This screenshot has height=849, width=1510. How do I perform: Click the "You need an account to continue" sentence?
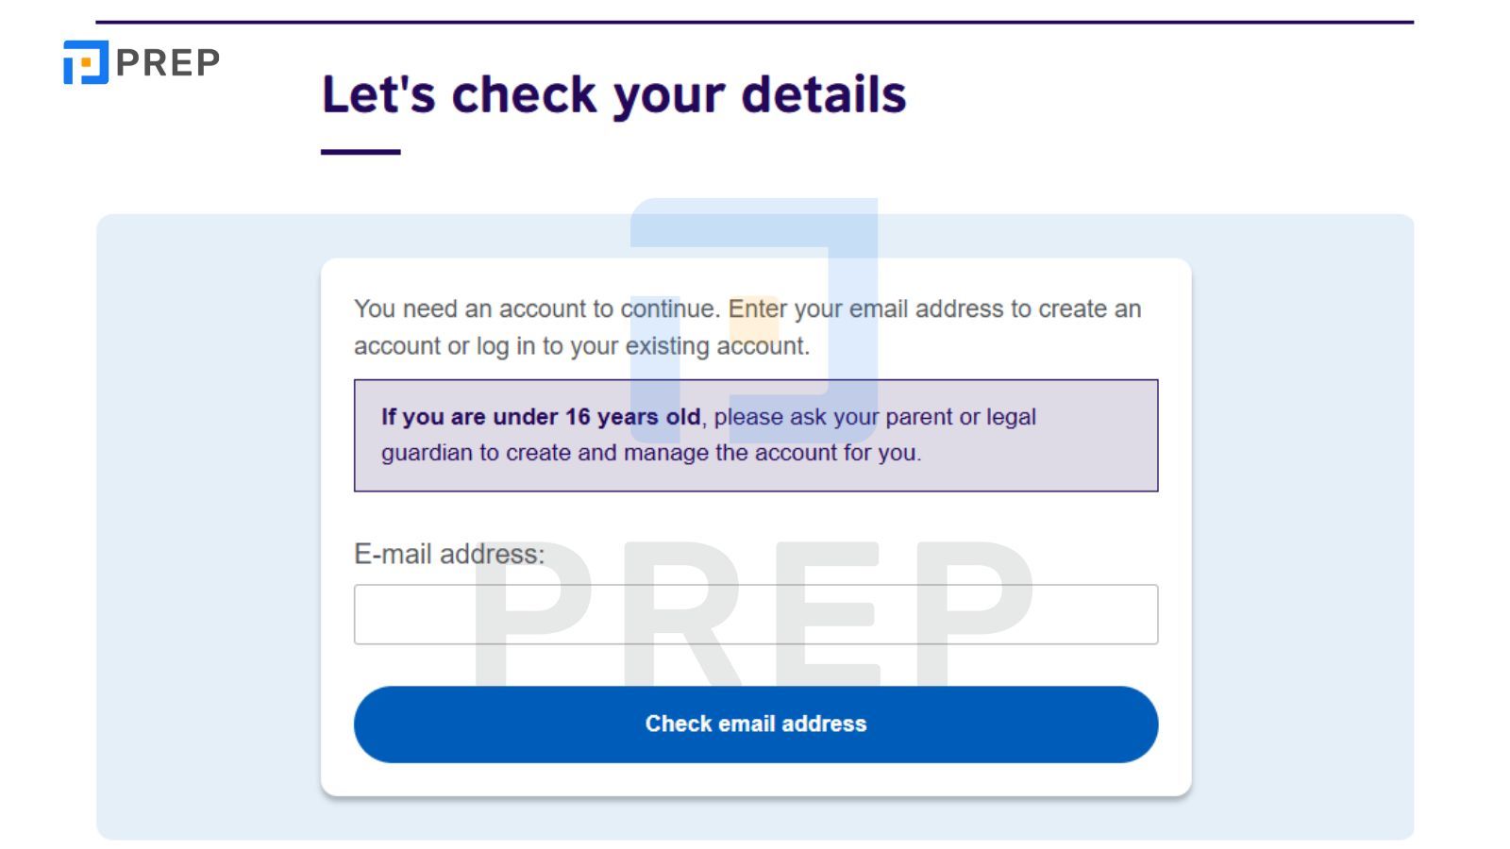(535, 309)
